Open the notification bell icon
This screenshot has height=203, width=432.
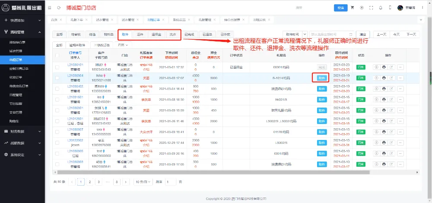pyautogui.click(x=380, y=8)
